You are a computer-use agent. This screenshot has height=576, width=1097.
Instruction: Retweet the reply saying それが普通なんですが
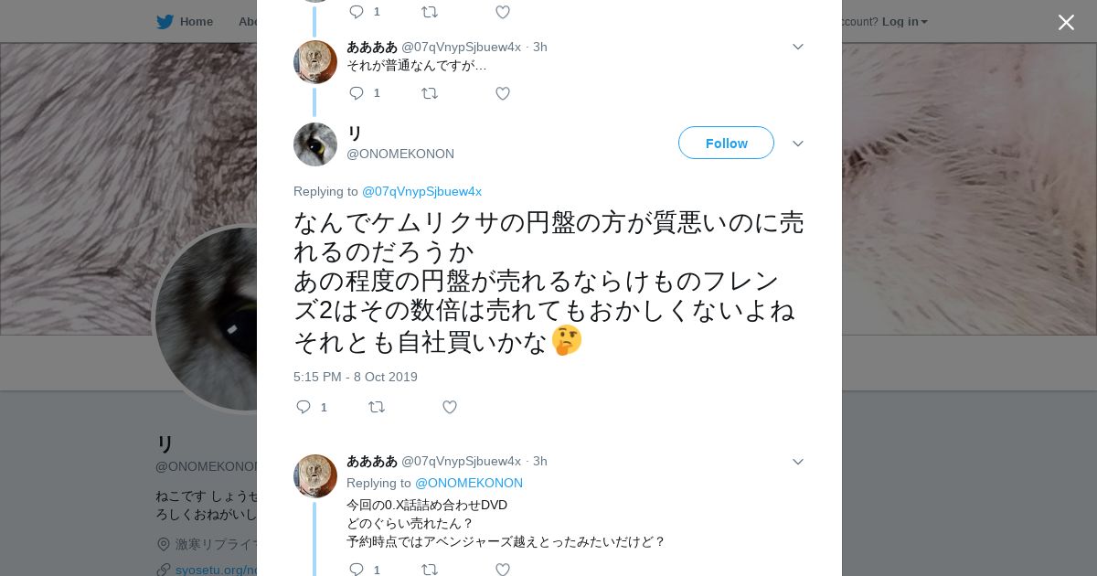[x=430, y=93]
